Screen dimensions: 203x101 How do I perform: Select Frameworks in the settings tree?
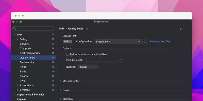pyautogui.click(x=27, y=62)
